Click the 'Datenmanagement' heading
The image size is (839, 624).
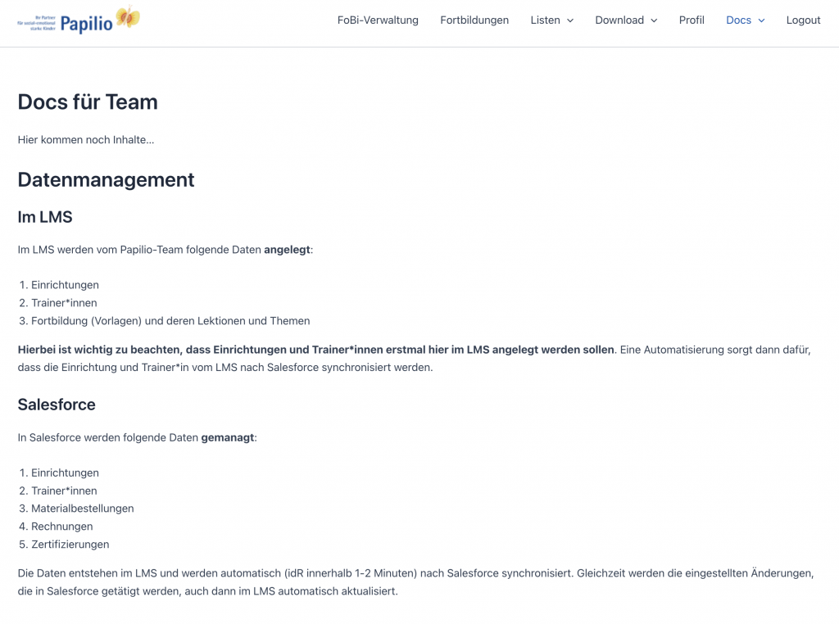point(106,179)
